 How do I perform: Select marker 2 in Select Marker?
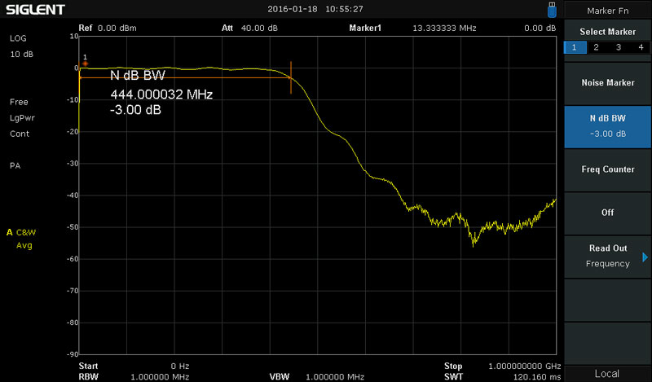[x=596, y=48]
